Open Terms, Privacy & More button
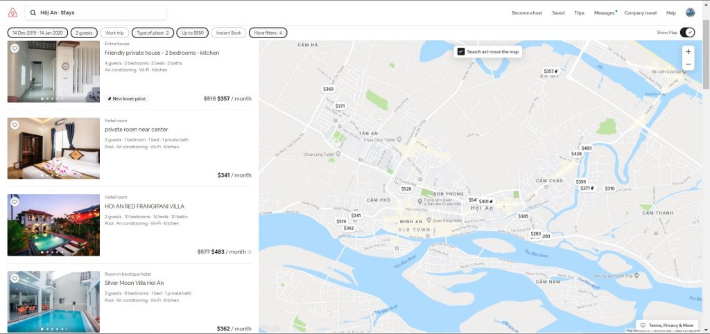 (666, 325)
